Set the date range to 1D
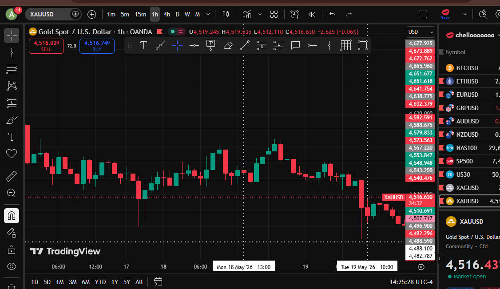 tap(35, 282)
